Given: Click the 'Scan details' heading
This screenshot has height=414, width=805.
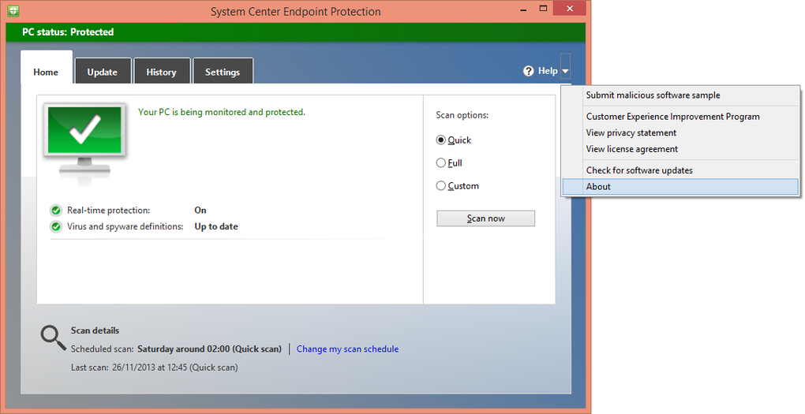Looking at the screenshot, I should (95, 331).
